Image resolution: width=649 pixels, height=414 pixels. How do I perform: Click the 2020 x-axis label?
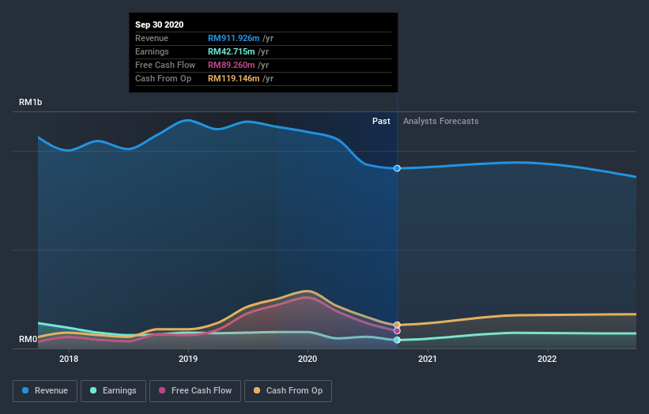pyautogui.click(x=308, y=359)
